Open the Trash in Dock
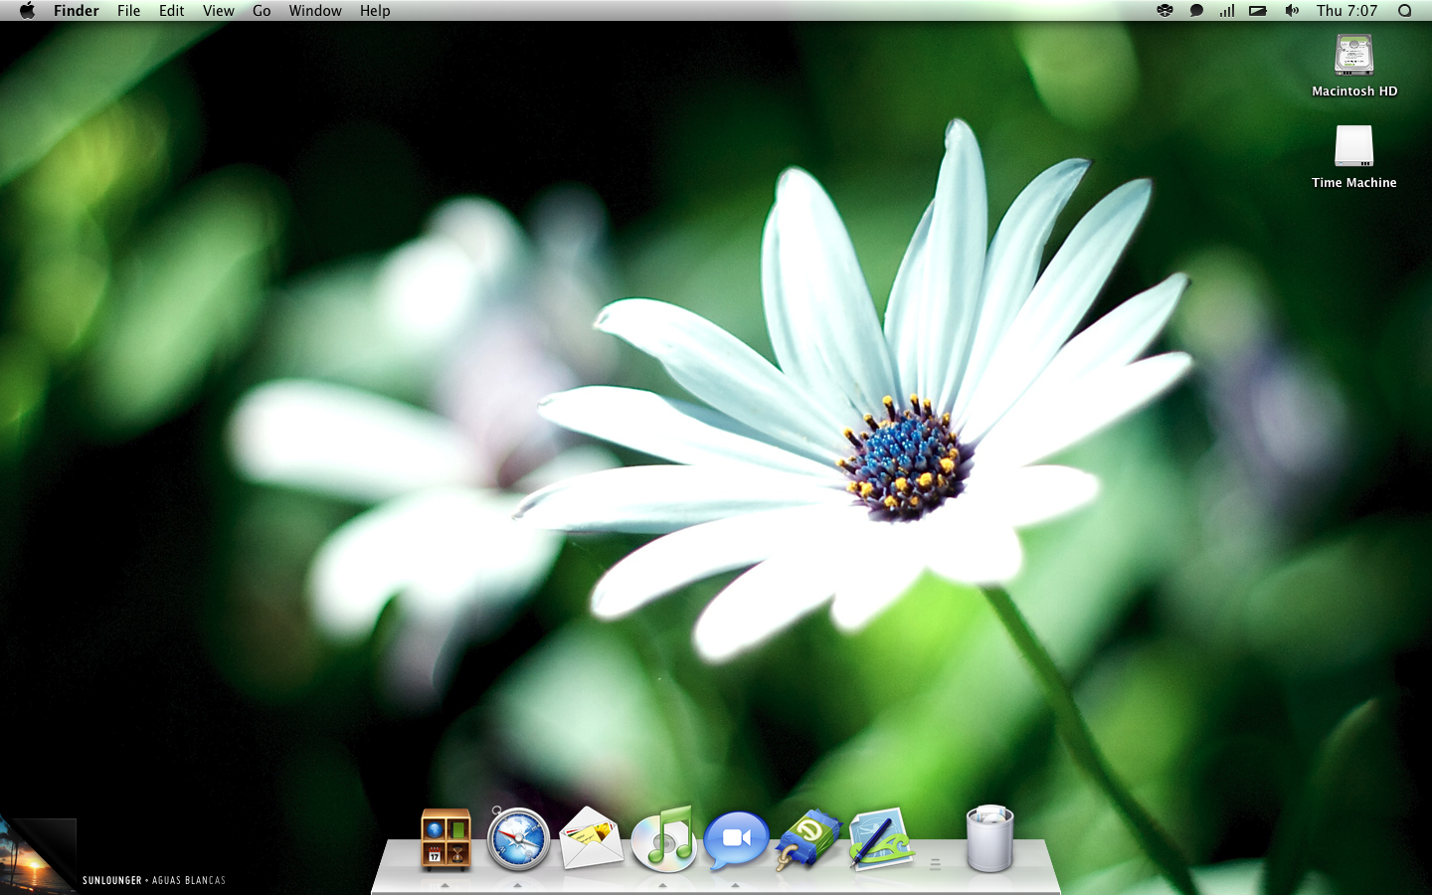The image size is (1432, 895). click(989, 839)
